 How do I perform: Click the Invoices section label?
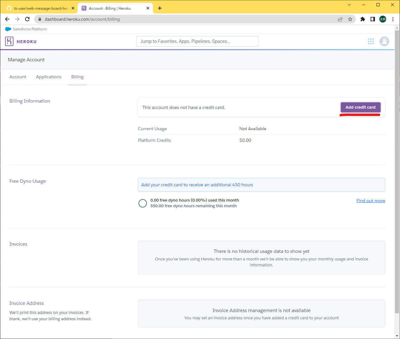[18, 244]
